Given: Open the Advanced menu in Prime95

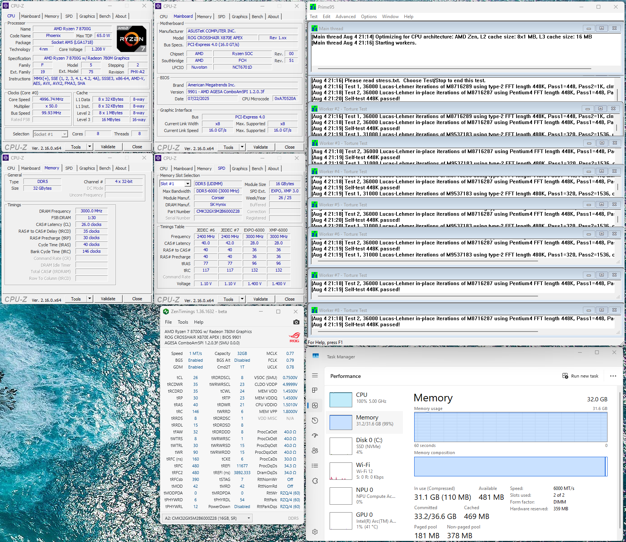Looking at the screenshot, I should coord(345,17).
